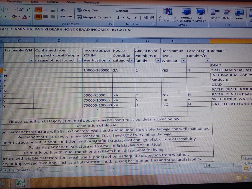
Task: Expand Merge & Center dropdown arrow
Action: (x=110, y=17)
